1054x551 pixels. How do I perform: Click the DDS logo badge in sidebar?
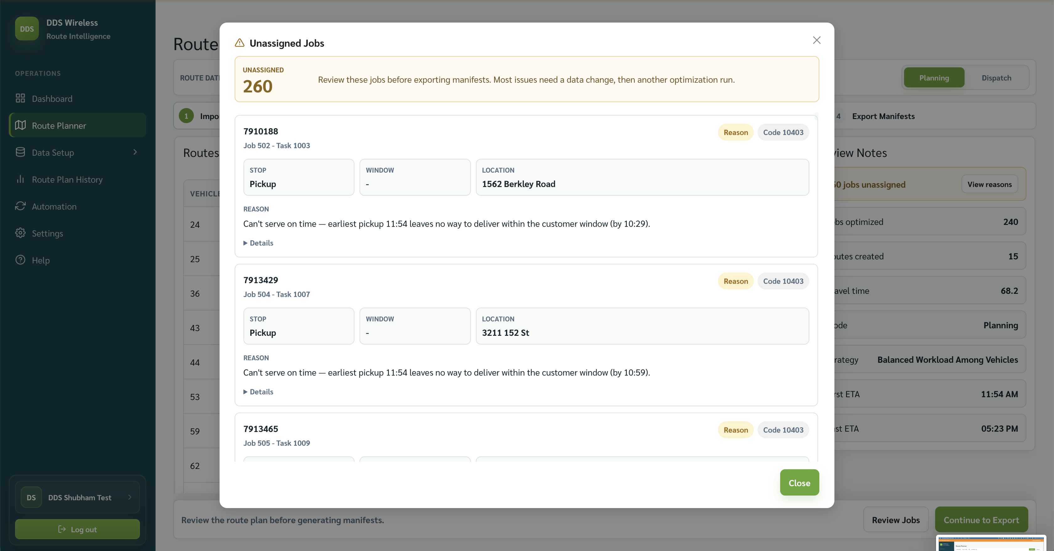27,29
